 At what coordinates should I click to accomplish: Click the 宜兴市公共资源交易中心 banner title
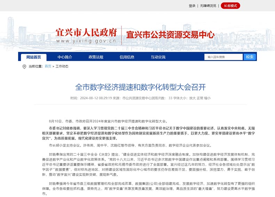(170, 34)
